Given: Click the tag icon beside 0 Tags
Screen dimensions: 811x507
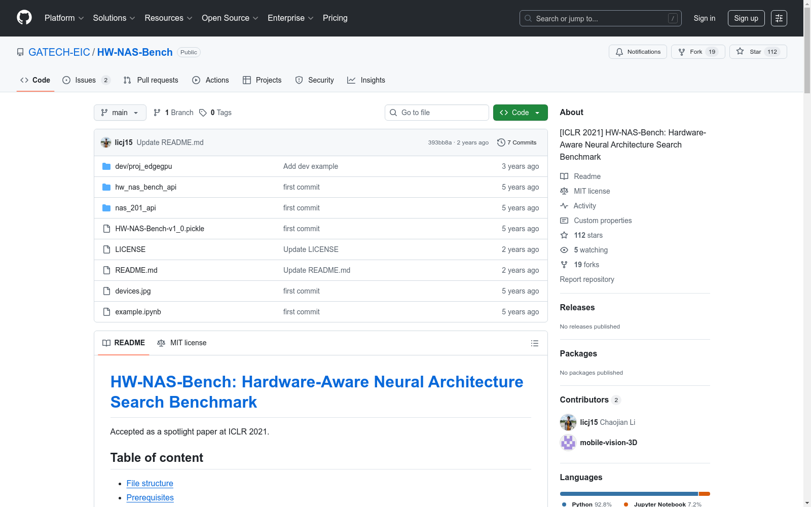Looking at the screenshot, I should pyautogui.click(x=203, y=113).
